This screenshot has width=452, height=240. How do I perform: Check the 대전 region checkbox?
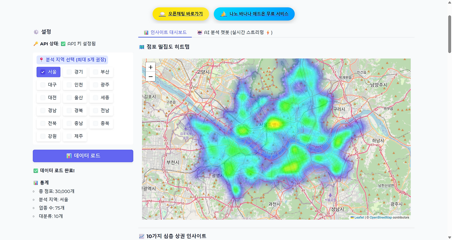(x=43, y=97)
